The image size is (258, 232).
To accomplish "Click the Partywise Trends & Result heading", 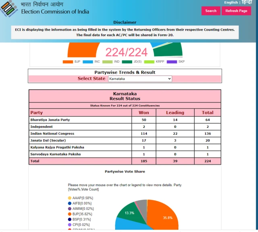I will (125, 72).
